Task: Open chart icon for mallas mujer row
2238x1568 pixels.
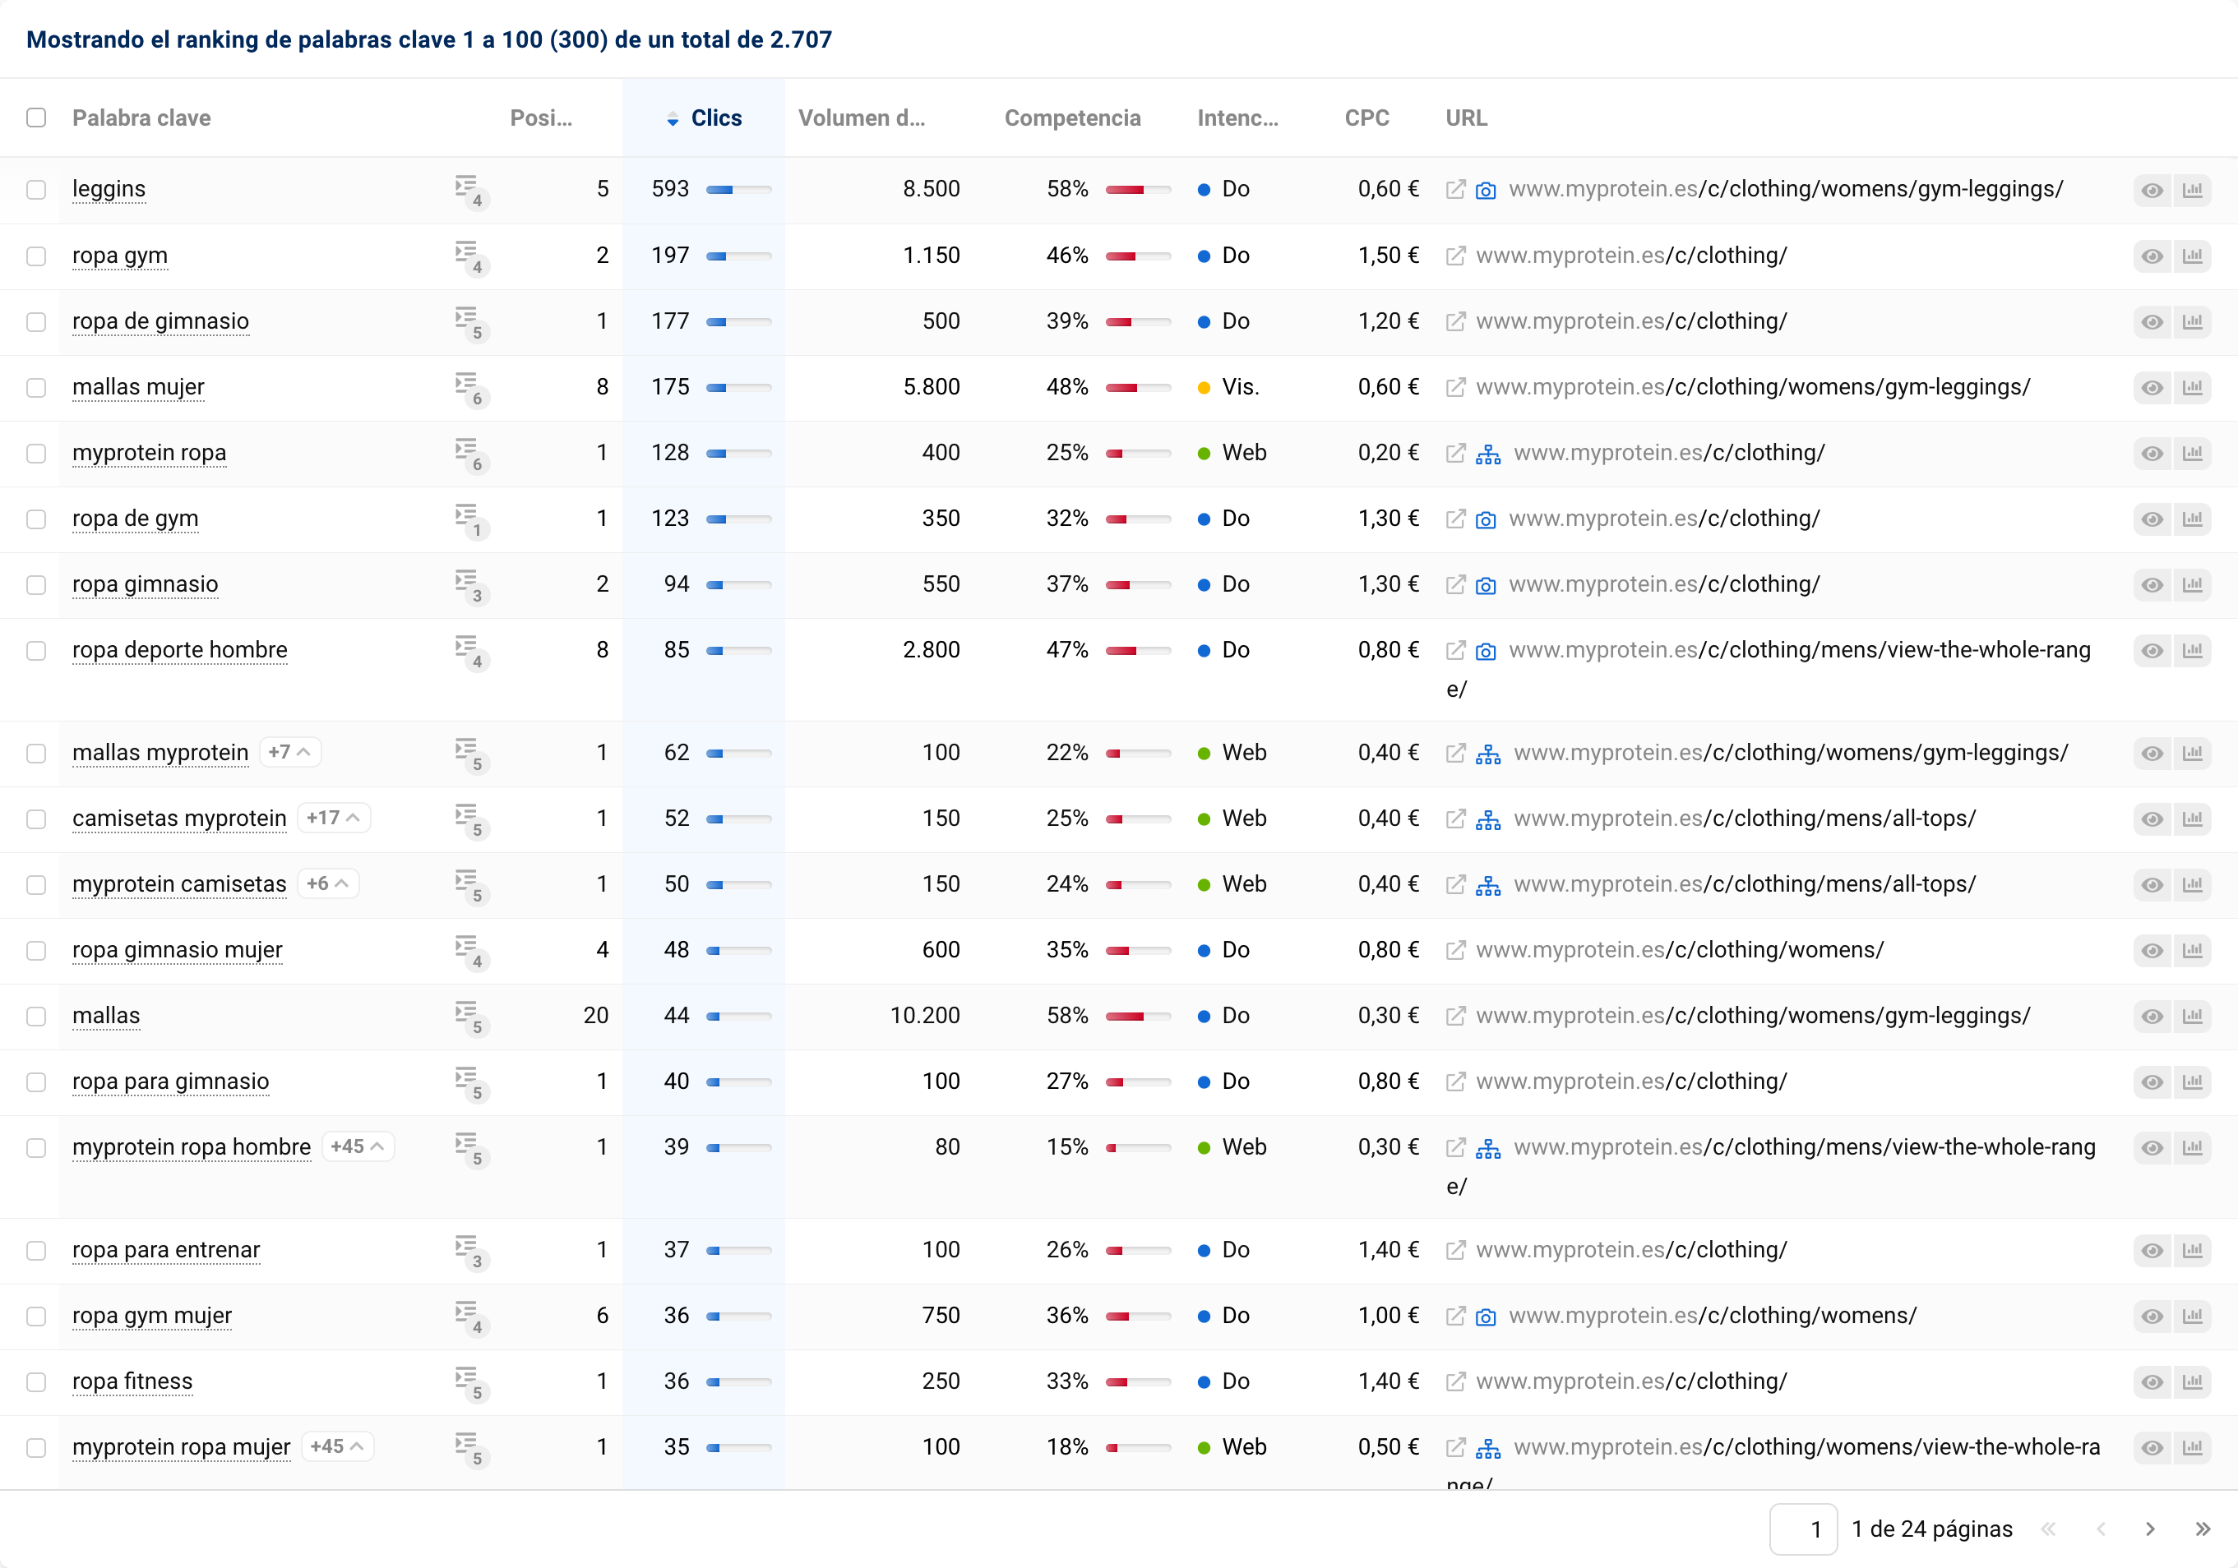Action: point(2192,388)
